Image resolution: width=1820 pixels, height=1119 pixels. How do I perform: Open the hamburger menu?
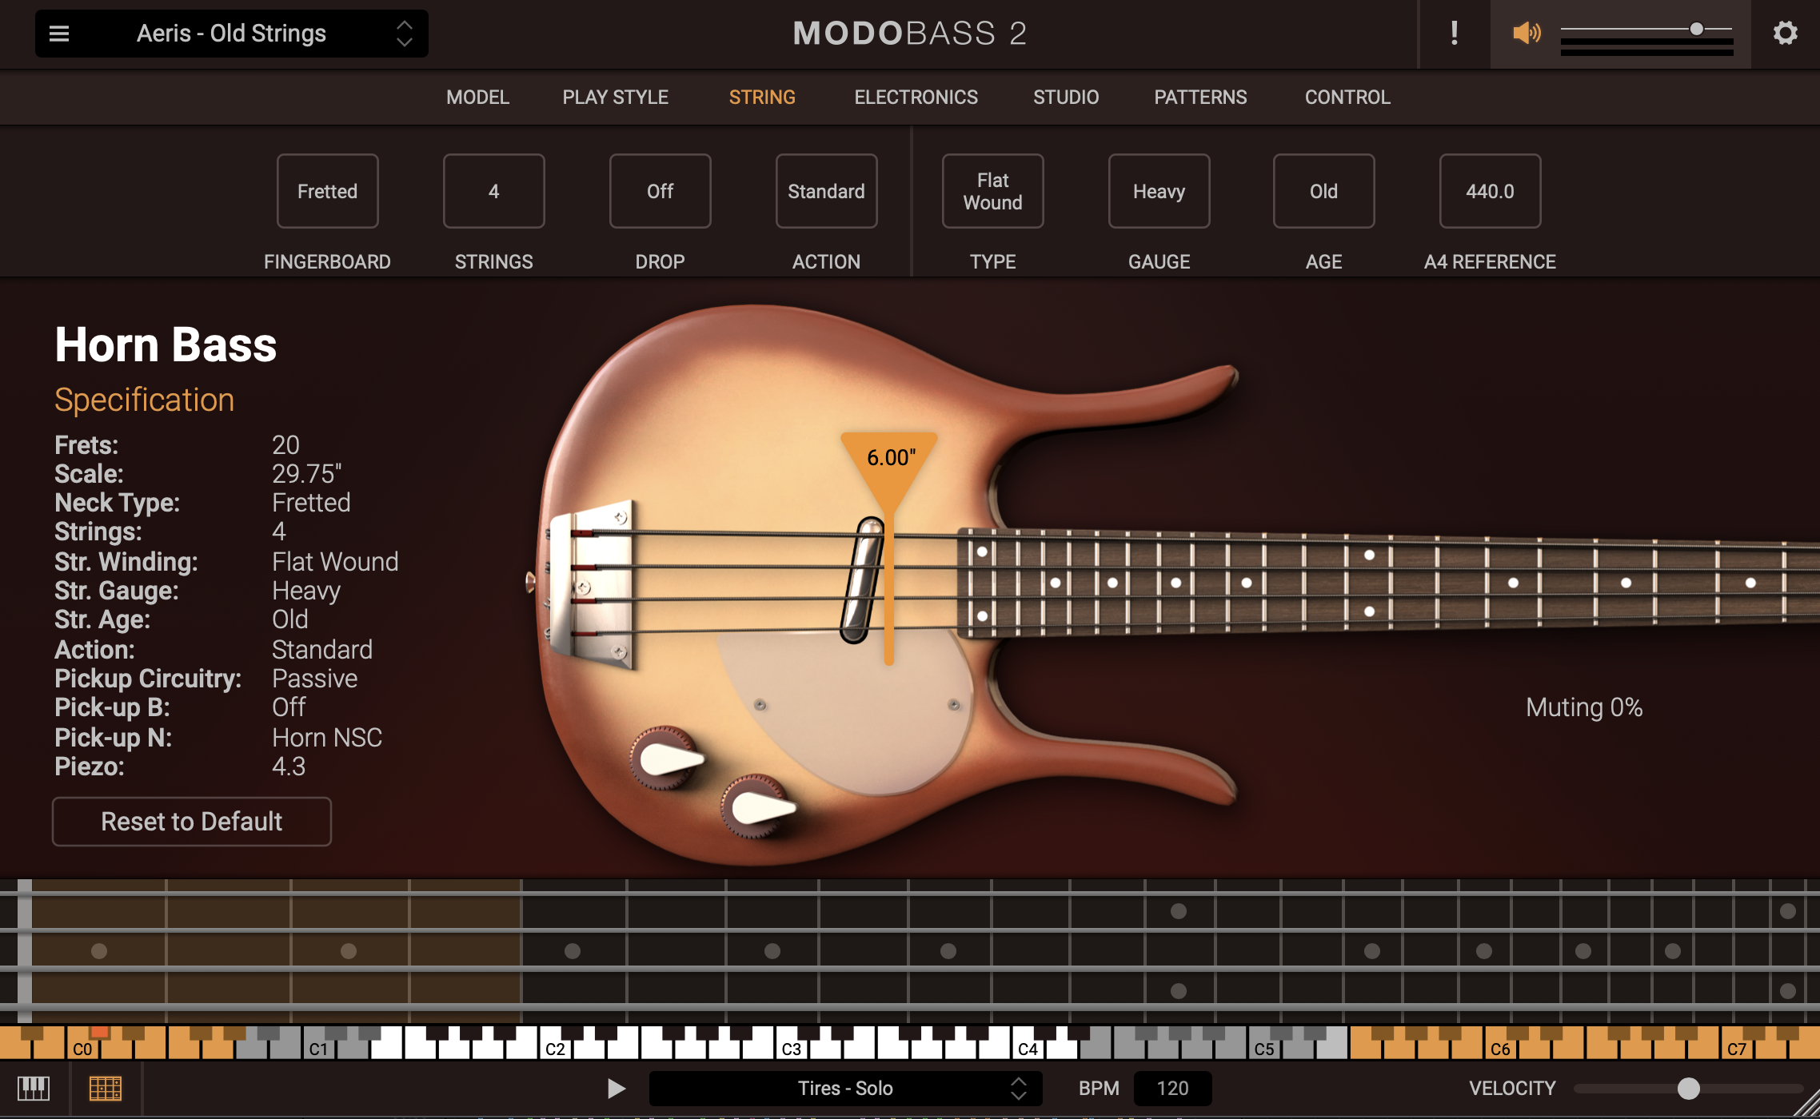point(59,34)
